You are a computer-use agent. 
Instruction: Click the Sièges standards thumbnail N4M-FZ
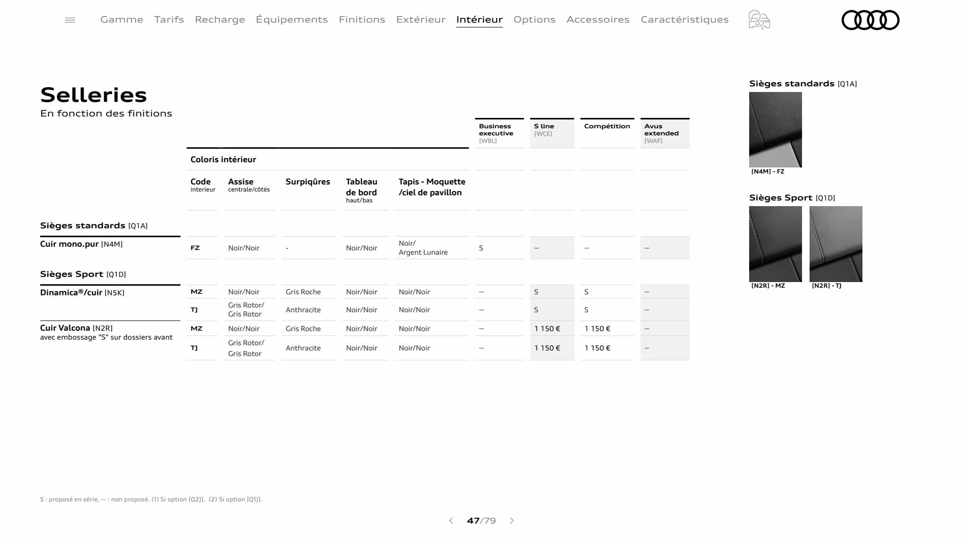coord(775,129)
